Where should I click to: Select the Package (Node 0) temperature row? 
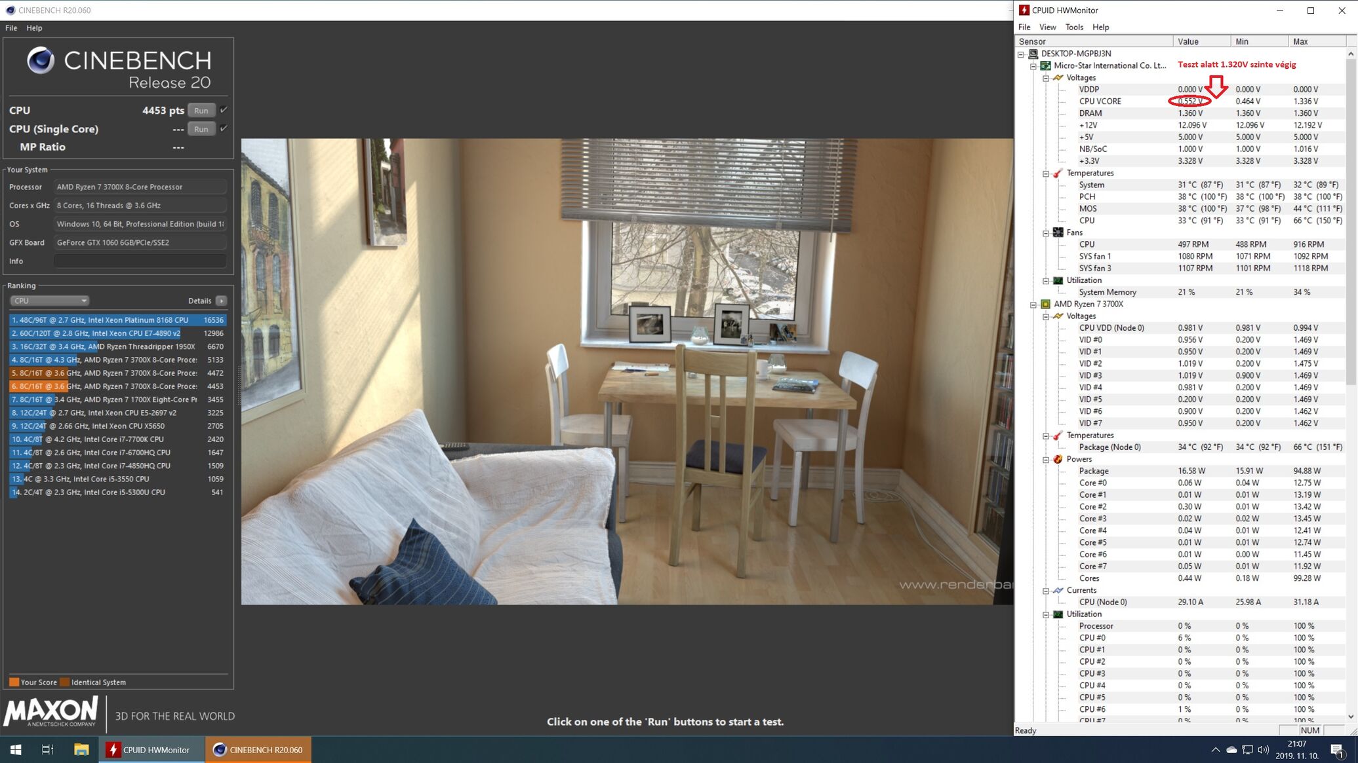1180,447
